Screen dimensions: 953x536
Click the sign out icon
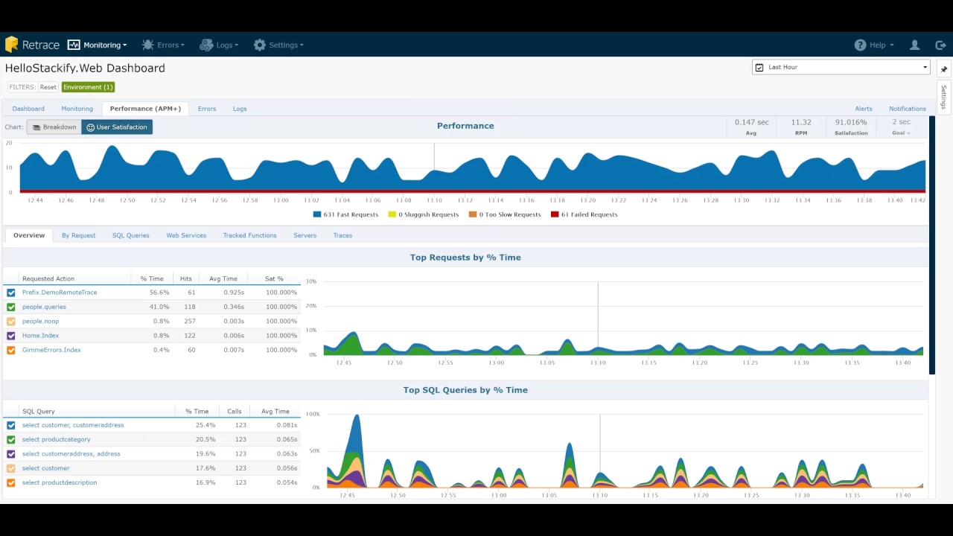(x=940, y=45)
